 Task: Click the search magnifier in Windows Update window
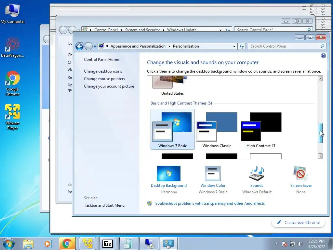click(309, 30)
